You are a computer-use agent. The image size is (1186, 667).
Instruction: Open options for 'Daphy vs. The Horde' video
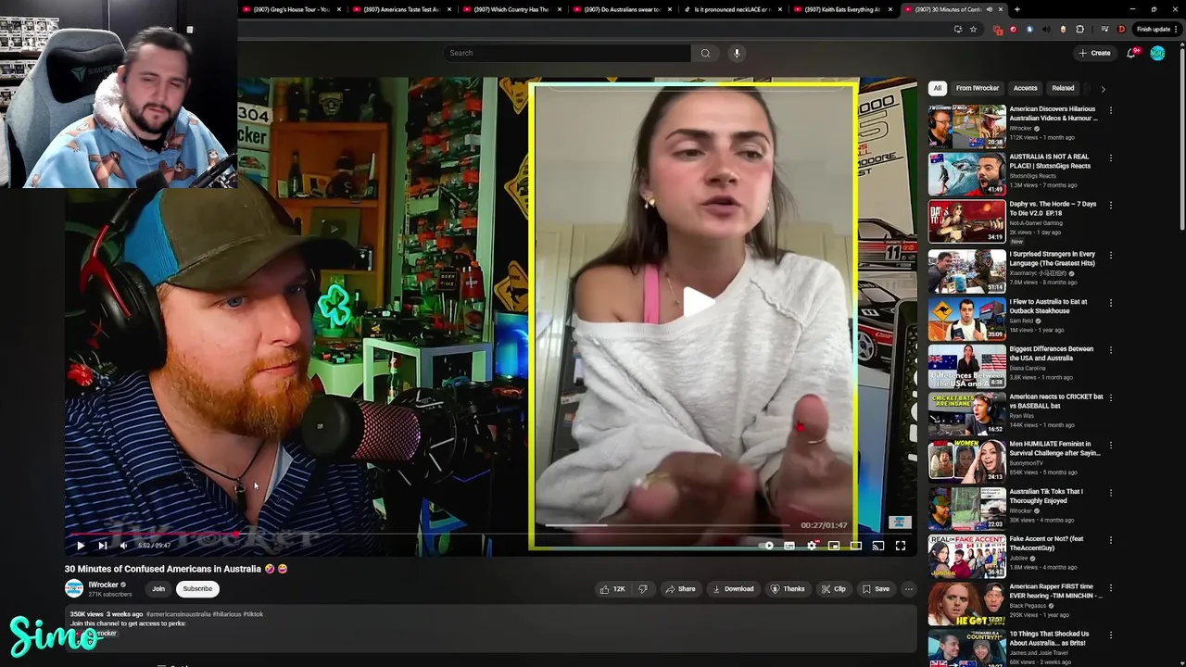1110,206
